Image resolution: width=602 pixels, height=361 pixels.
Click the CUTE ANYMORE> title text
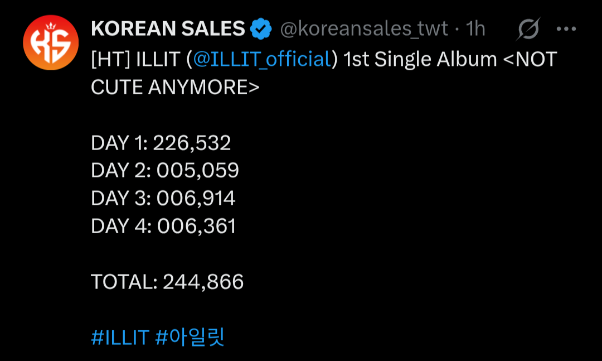pyautogui.click(x=175, y=87)
